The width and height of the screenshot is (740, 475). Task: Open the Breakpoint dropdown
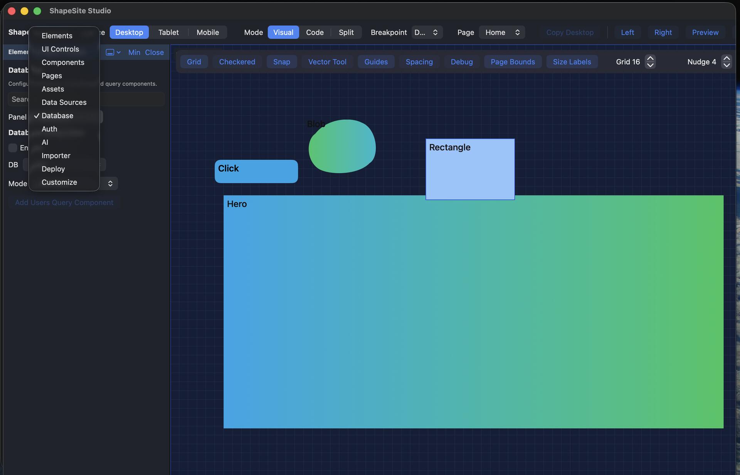tap(427, 32)
